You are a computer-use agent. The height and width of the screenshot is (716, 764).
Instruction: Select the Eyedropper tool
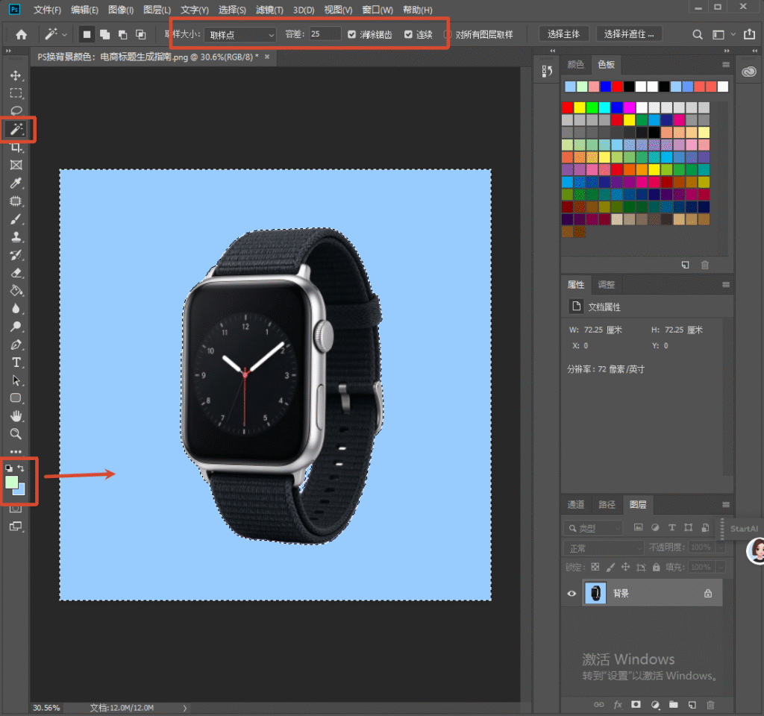coord(16,183)
